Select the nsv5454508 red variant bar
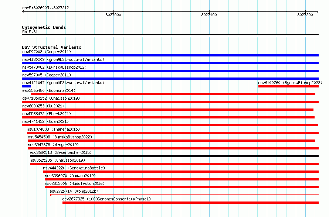Screen dimensions: 329x217 pos(172,141)
